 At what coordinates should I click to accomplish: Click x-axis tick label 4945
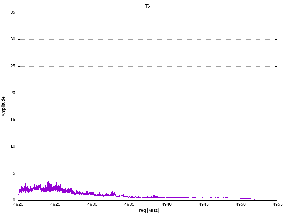tap(203, 204)
